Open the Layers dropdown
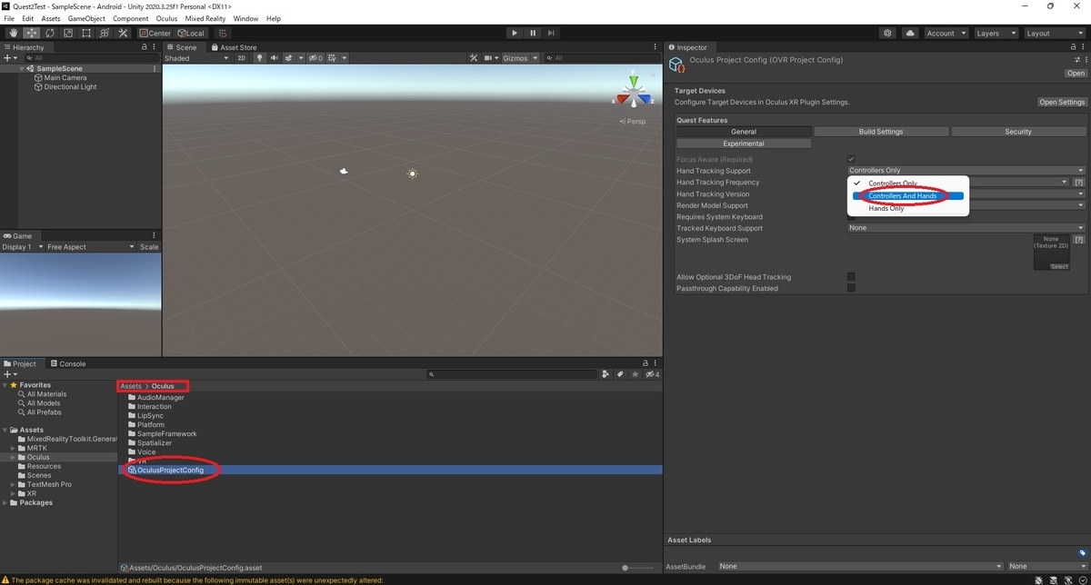The width and height of the screenshot is (1091, 585). point(996,33)
